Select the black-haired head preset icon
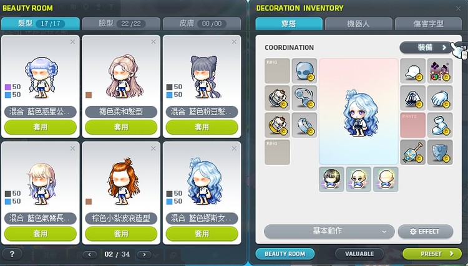Screen dimensions: 468x266 [331, 179]
